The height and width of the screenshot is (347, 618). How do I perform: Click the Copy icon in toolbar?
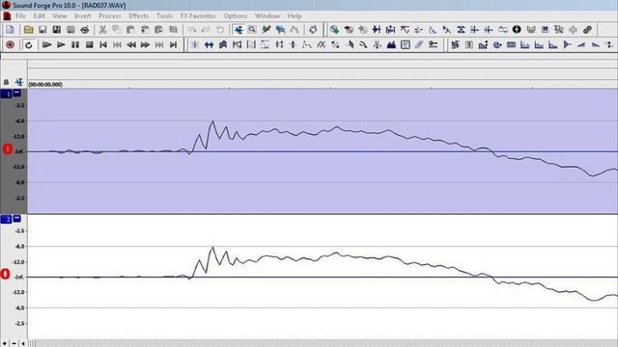(x=117, y=30)
